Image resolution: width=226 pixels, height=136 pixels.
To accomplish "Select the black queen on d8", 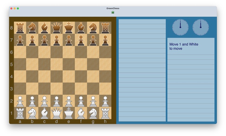I will click(x=56, y=28).
